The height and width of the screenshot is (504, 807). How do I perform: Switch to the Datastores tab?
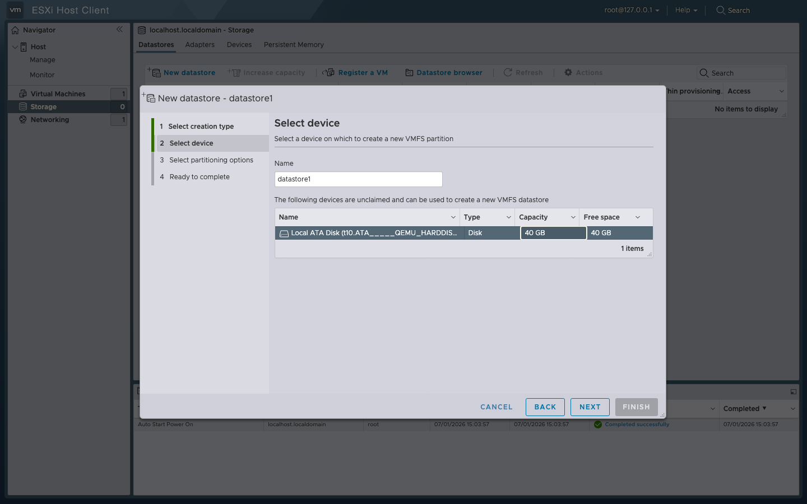156,45
